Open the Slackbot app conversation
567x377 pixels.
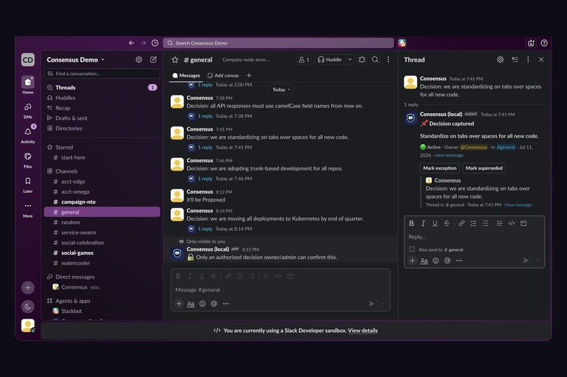pos(102,310)
